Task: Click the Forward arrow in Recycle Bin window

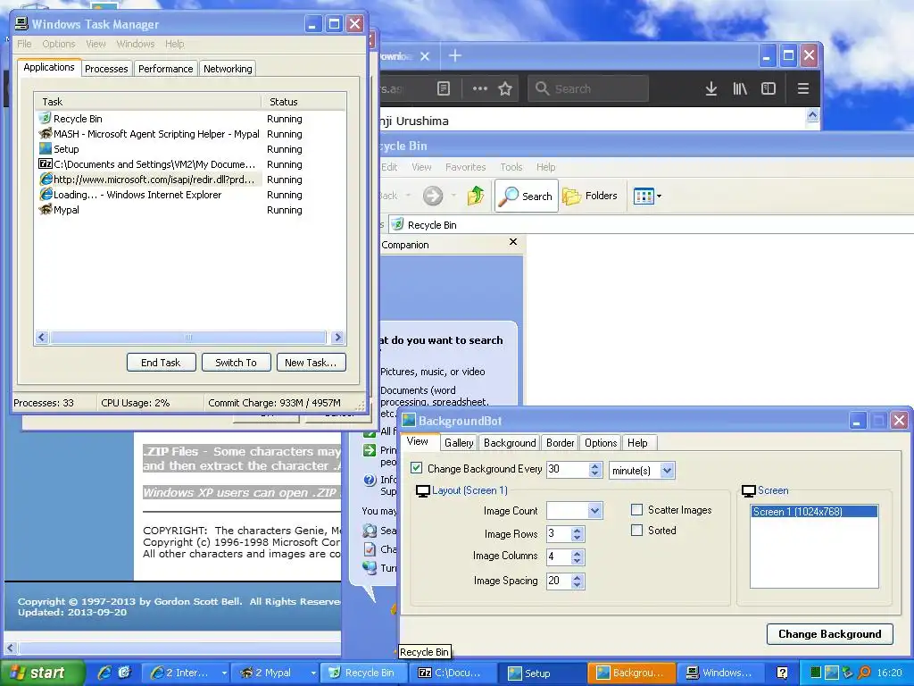Action: 433,196
